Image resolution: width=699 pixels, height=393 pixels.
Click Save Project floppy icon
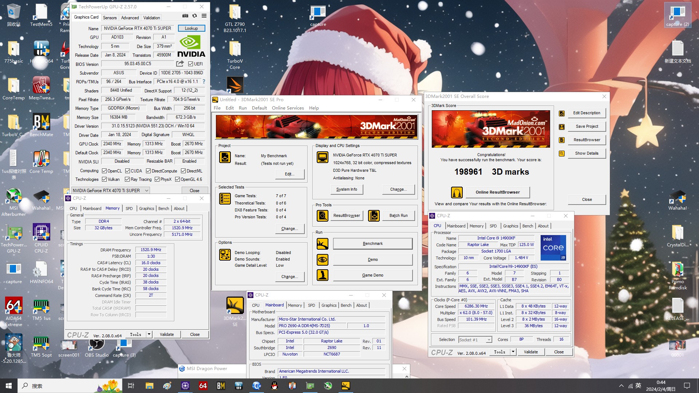coord(562,127)
